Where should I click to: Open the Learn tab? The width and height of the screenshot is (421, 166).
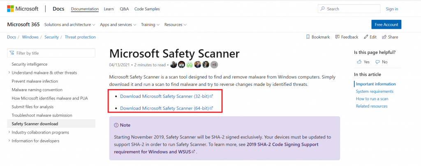[109, 9]
